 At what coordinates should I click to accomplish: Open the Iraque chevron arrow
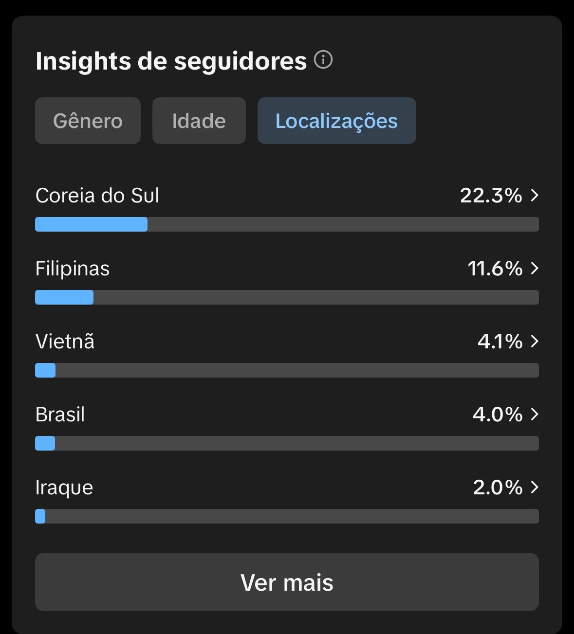[535, 487]
